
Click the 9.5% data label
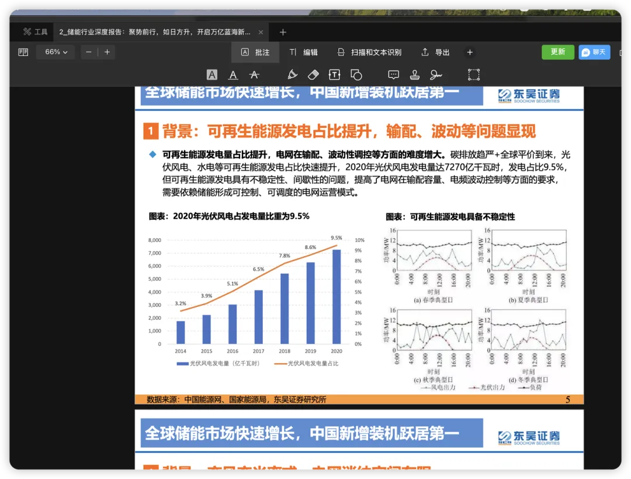click(337, 238)
